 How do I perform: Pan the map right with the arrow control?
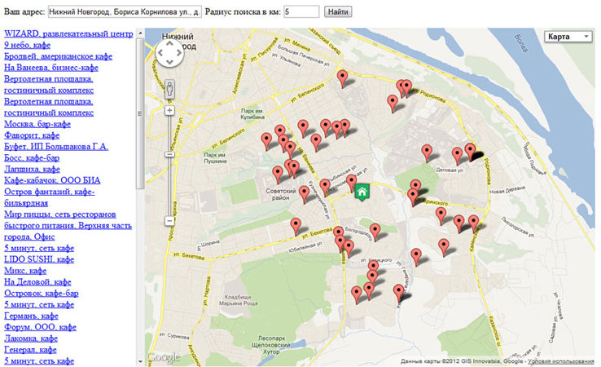178,52
